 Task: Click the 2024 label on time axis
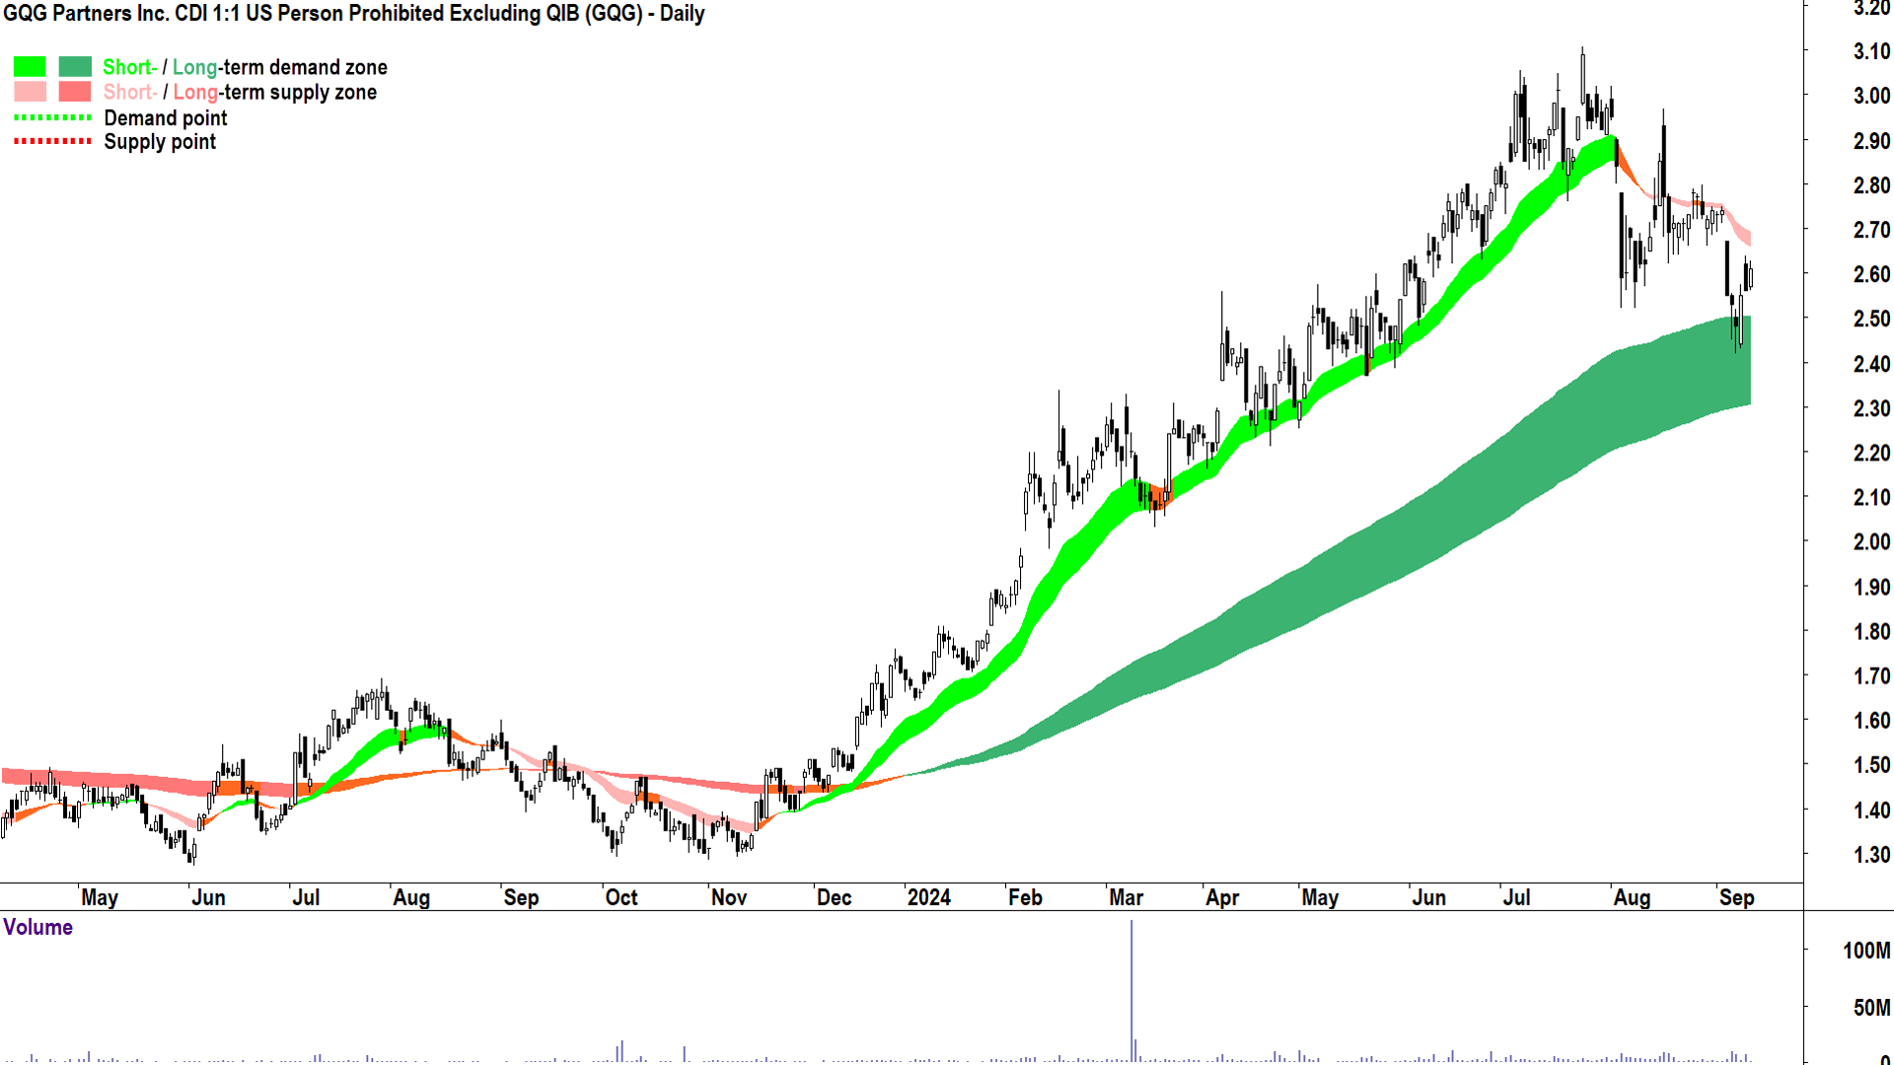tap(928, 897)
